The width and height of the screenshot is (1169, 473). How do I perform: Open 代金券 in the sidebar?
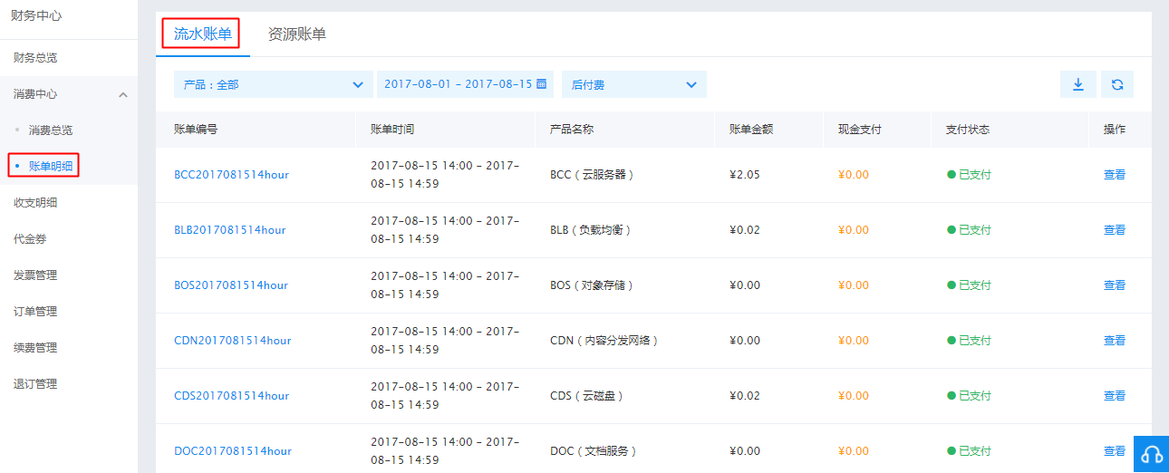pos(28,239)
